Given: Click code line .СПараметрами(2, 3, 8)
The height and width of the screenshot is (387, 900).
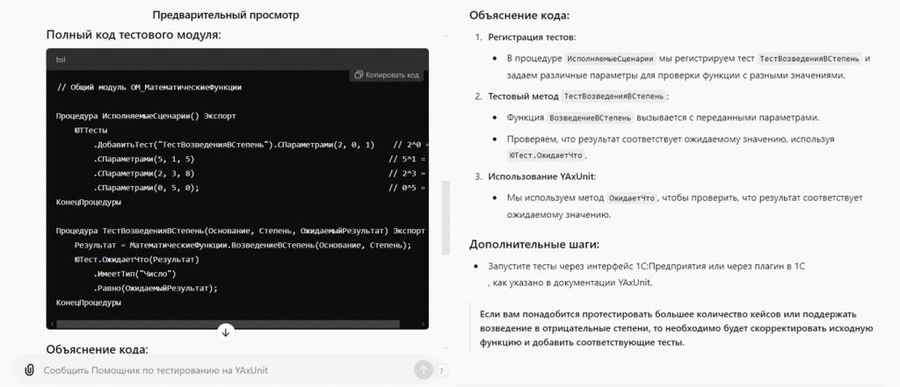Looking at the screenshot, I should point(144,173).
